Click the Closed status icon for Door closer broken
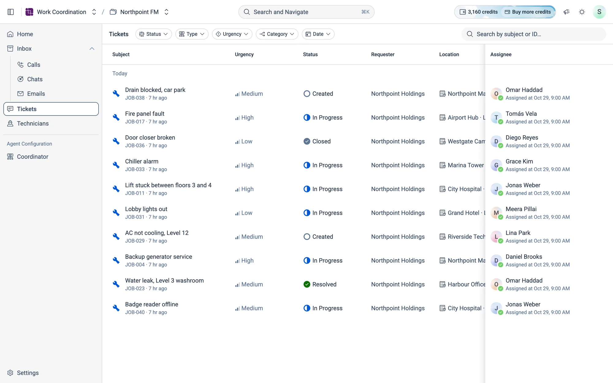 [x=307, y=141]
